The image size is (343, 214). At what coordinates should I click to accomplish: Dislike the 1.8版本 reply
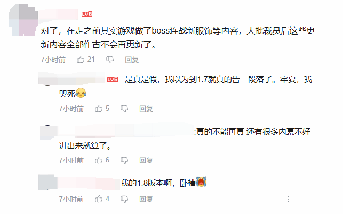[124, 199]
